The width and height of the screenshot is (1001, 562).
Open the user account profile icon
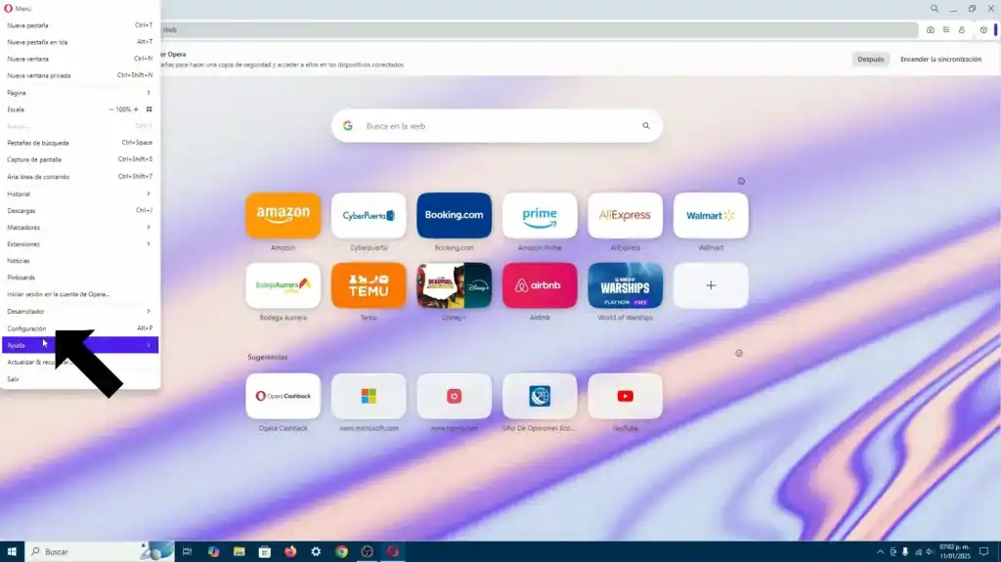(x=962, y=30)
